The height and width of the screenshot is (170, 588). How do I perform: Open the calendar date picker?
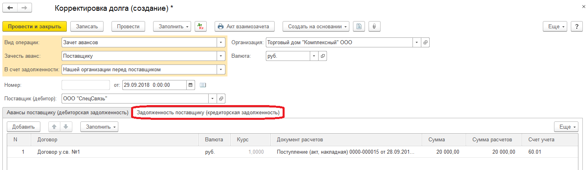191,85
